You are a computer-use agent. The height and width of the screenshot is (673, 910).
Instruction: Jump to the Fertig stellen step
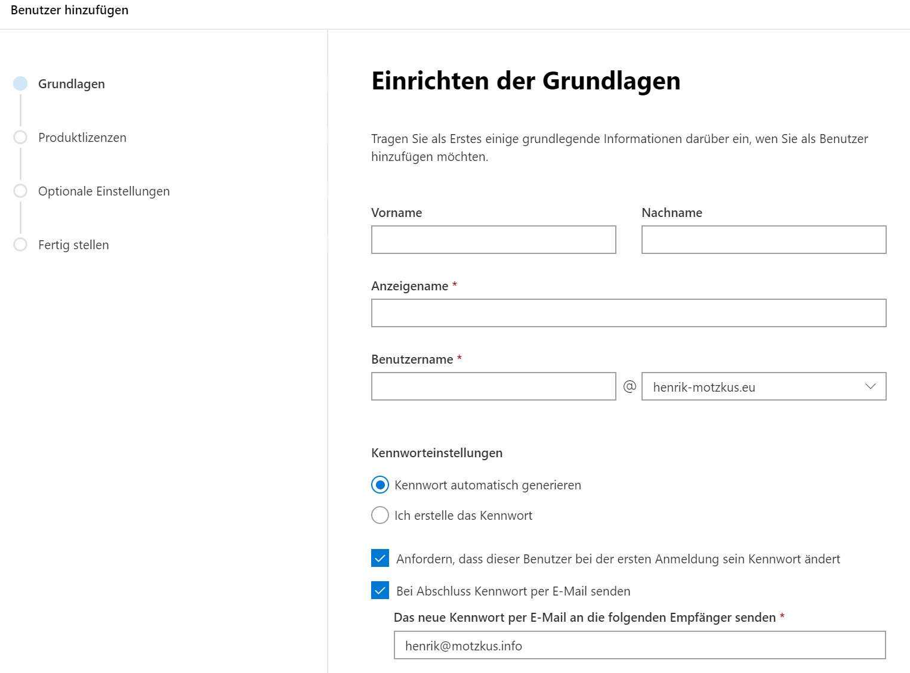[x=73, y=245]
